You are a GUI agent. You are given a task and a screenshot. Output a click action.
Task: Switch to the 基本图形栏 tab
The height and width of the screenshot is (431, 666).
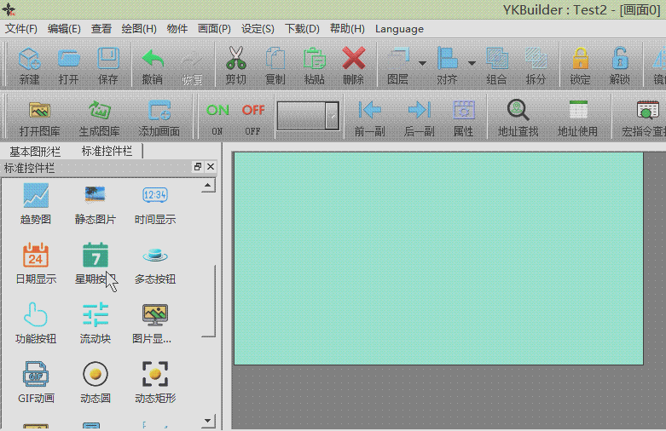(x=35, y=151)
